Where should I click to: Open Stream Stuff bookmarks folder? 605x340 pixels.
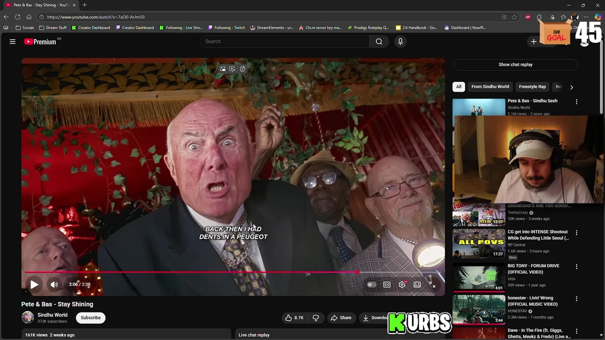point(52,28)
